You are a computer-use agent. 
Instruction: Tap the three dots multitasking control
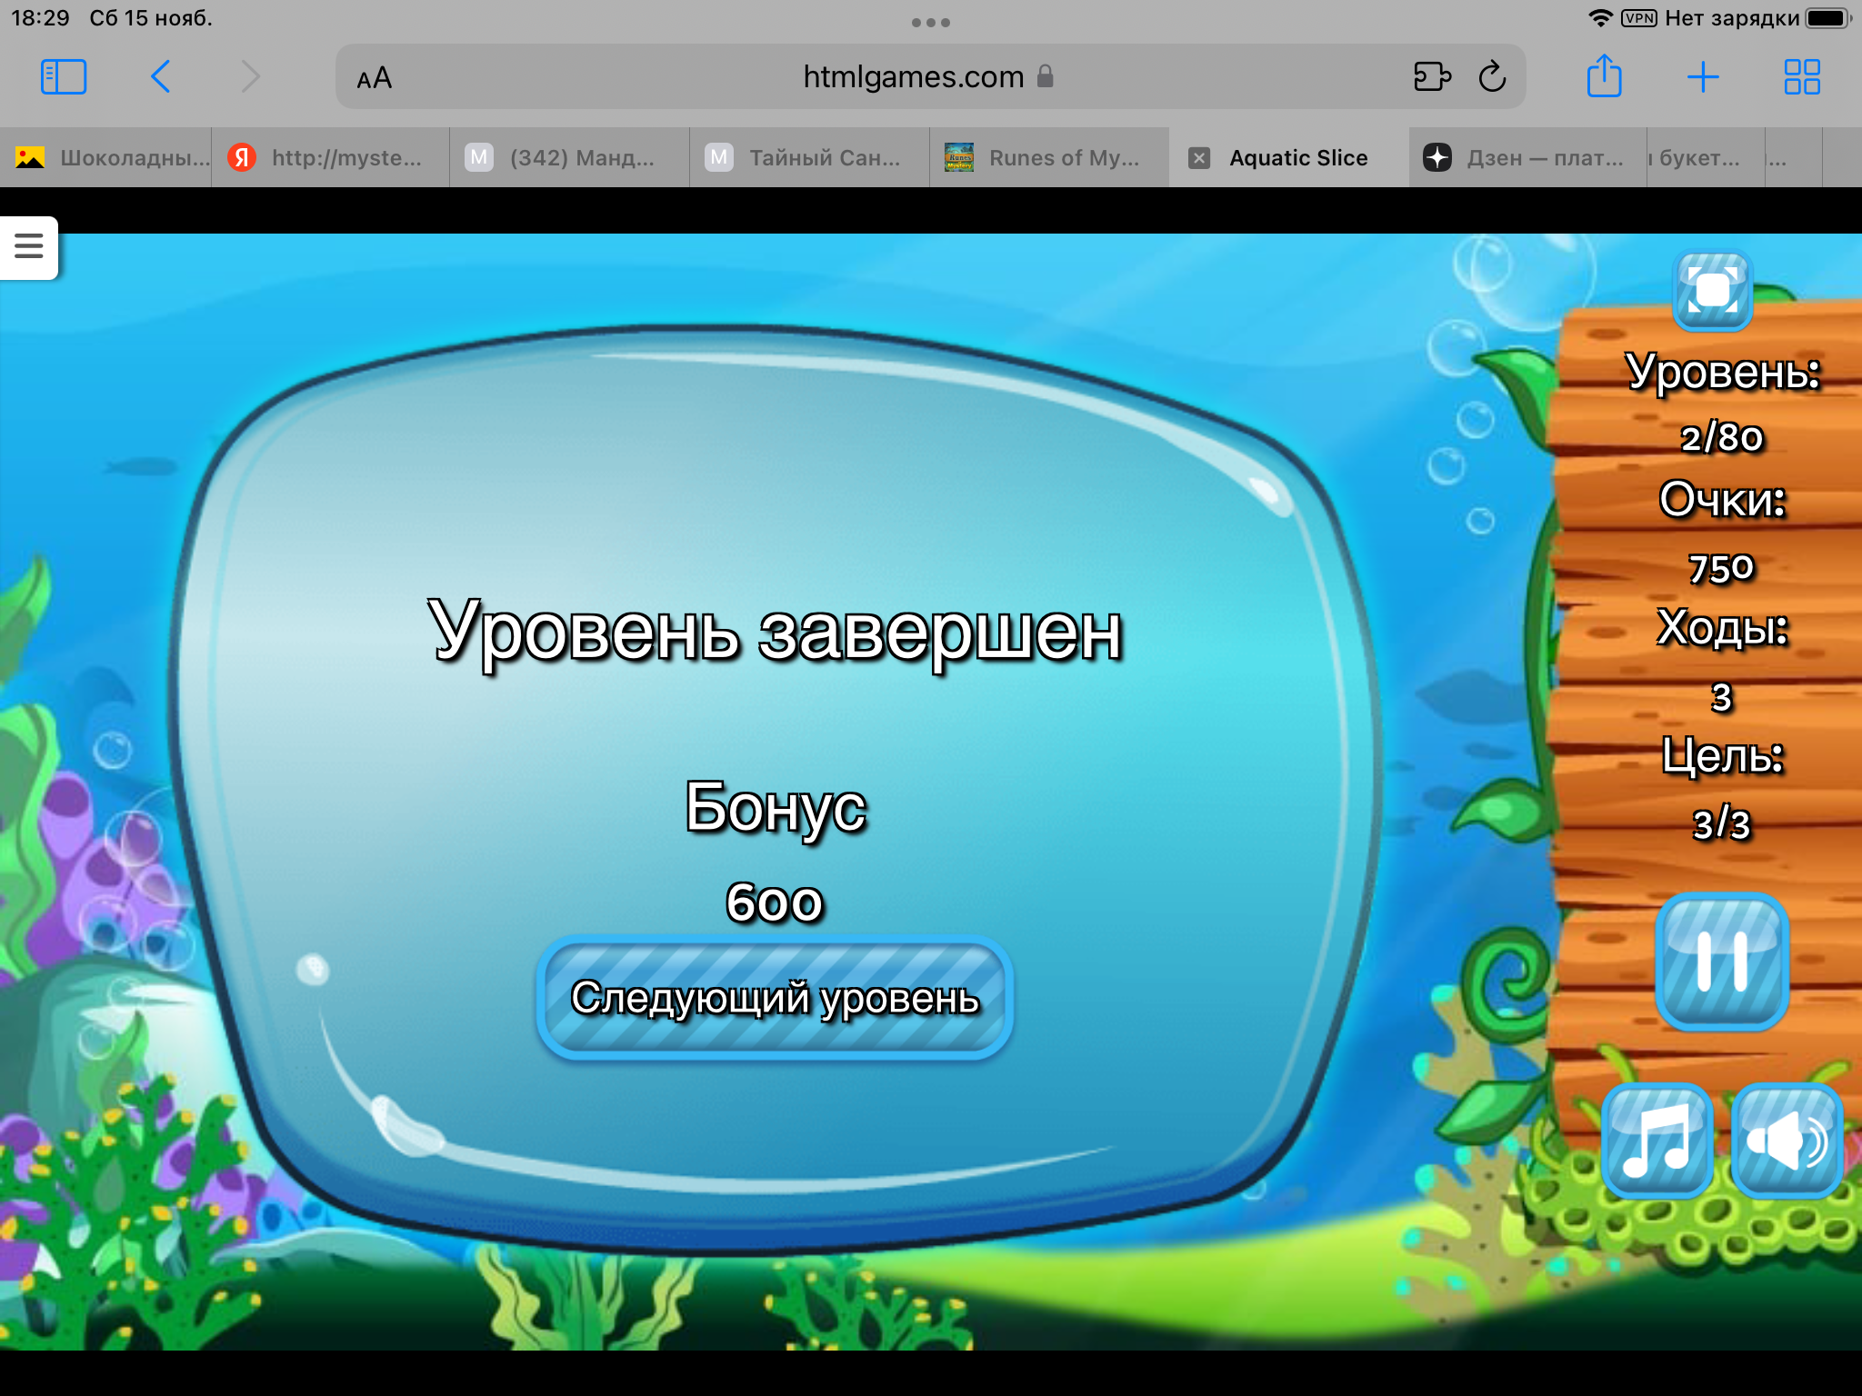click(930, 23)
